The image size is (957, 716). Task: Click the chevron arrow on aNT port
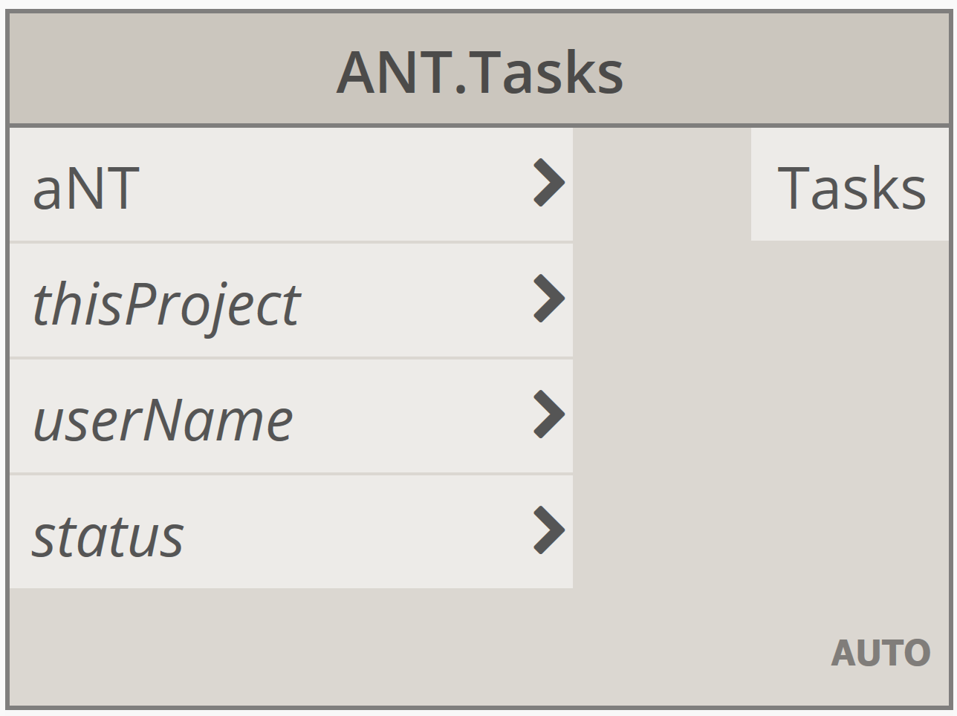click(x=549, y=183)
